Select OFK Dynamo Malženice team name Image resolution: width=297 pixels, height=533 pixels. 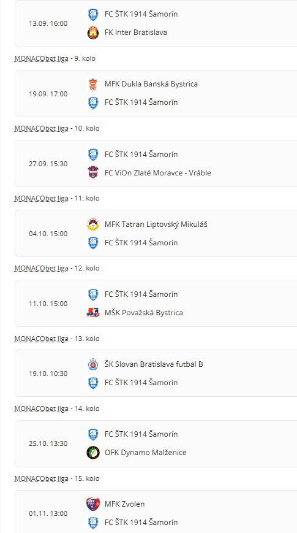[x=146, y=453]
